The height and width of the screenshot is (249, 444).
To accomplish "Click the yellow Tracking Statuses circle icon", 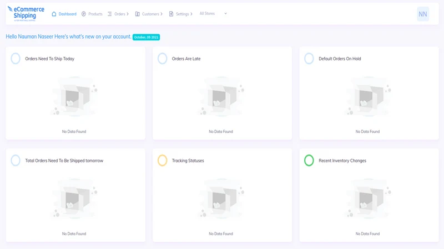I will [x=162, y=160].
